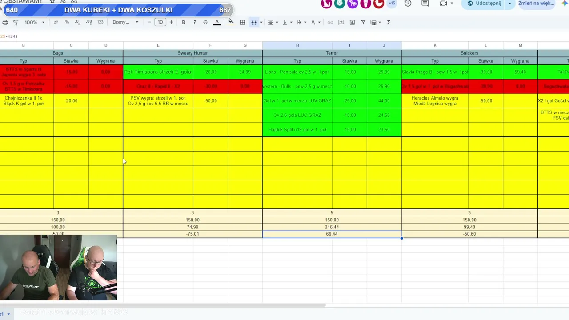Image resolution: width=569 pixels, height=320 pixels.
Task: Click the Sweaty Hunter header cell
Action: point(192,53)
